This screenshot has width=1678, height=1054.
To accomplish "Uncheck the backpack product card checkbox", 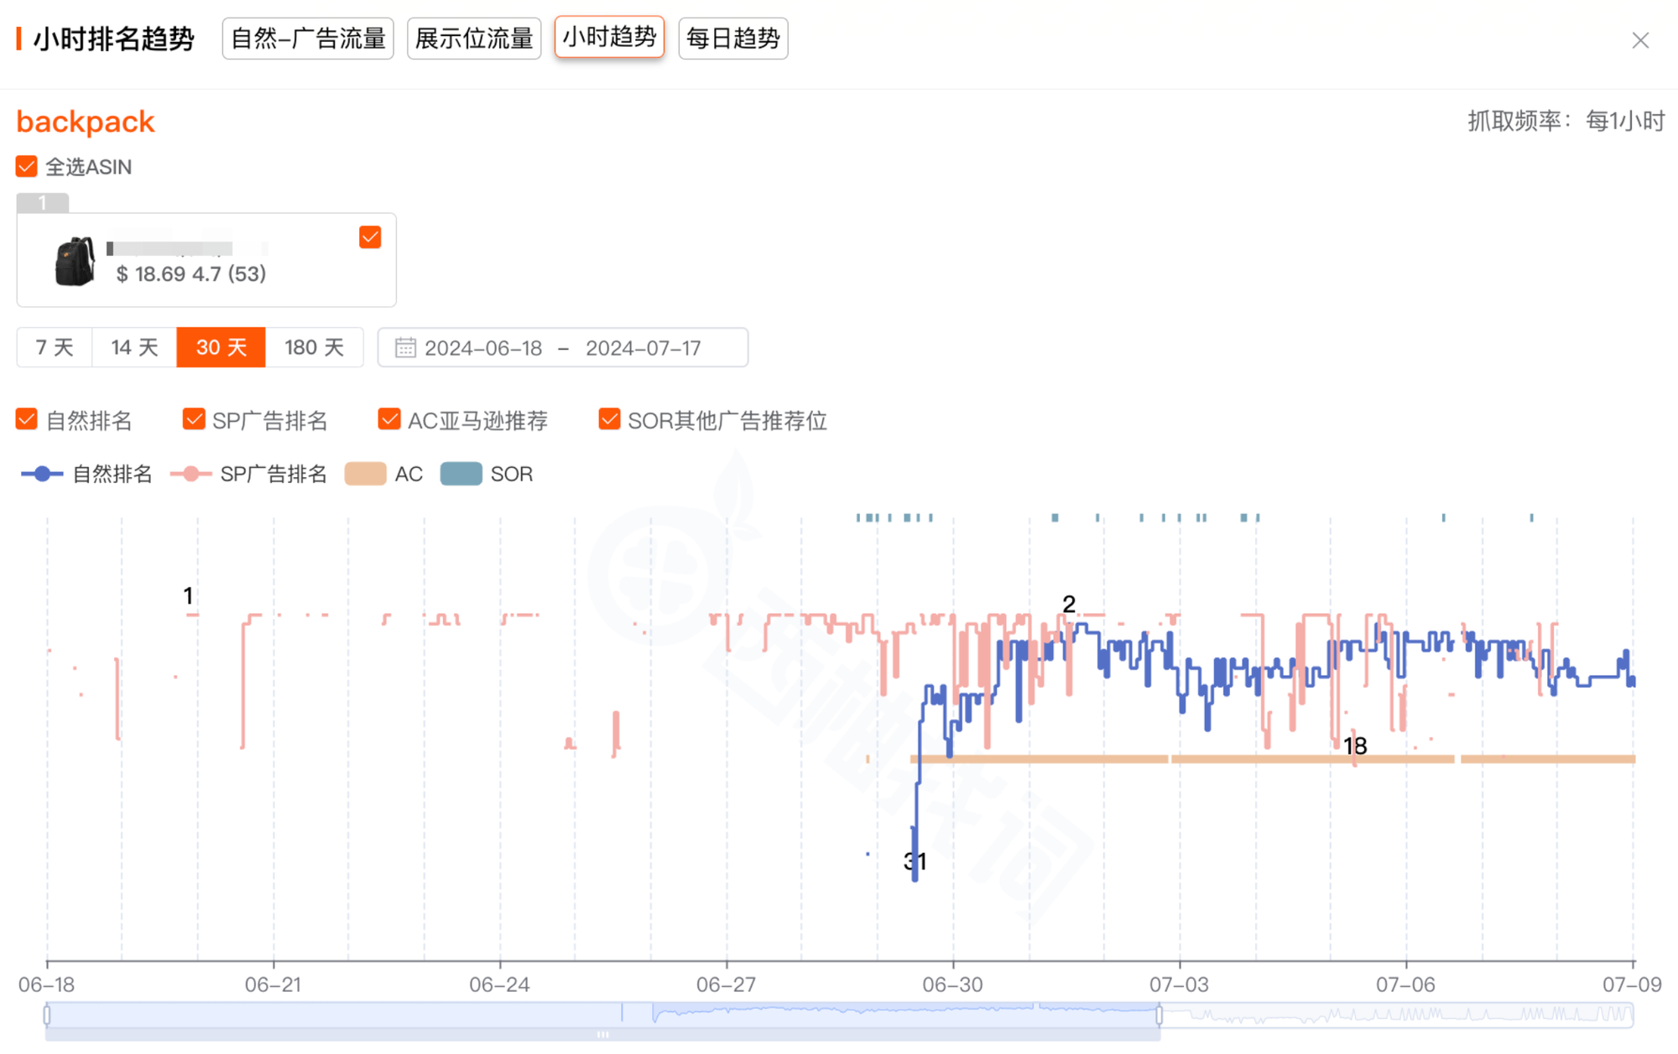I will [370, 237].
